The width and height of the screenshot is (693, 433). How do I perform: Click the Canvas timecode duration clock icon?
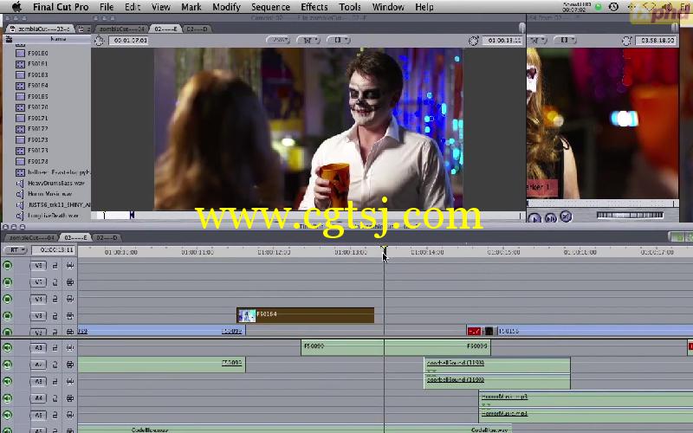[99, 41]
